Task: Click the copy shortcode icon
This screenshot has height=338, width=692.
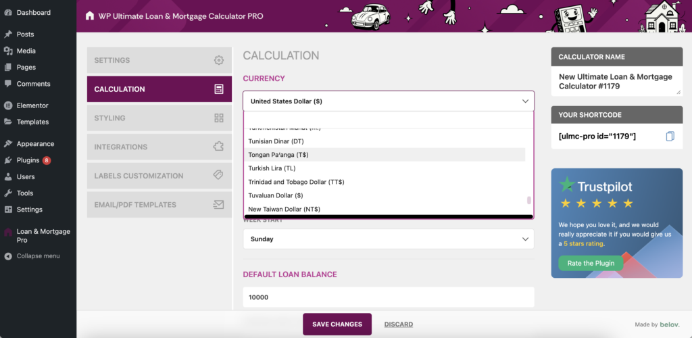Action: [x=670, y=137]
